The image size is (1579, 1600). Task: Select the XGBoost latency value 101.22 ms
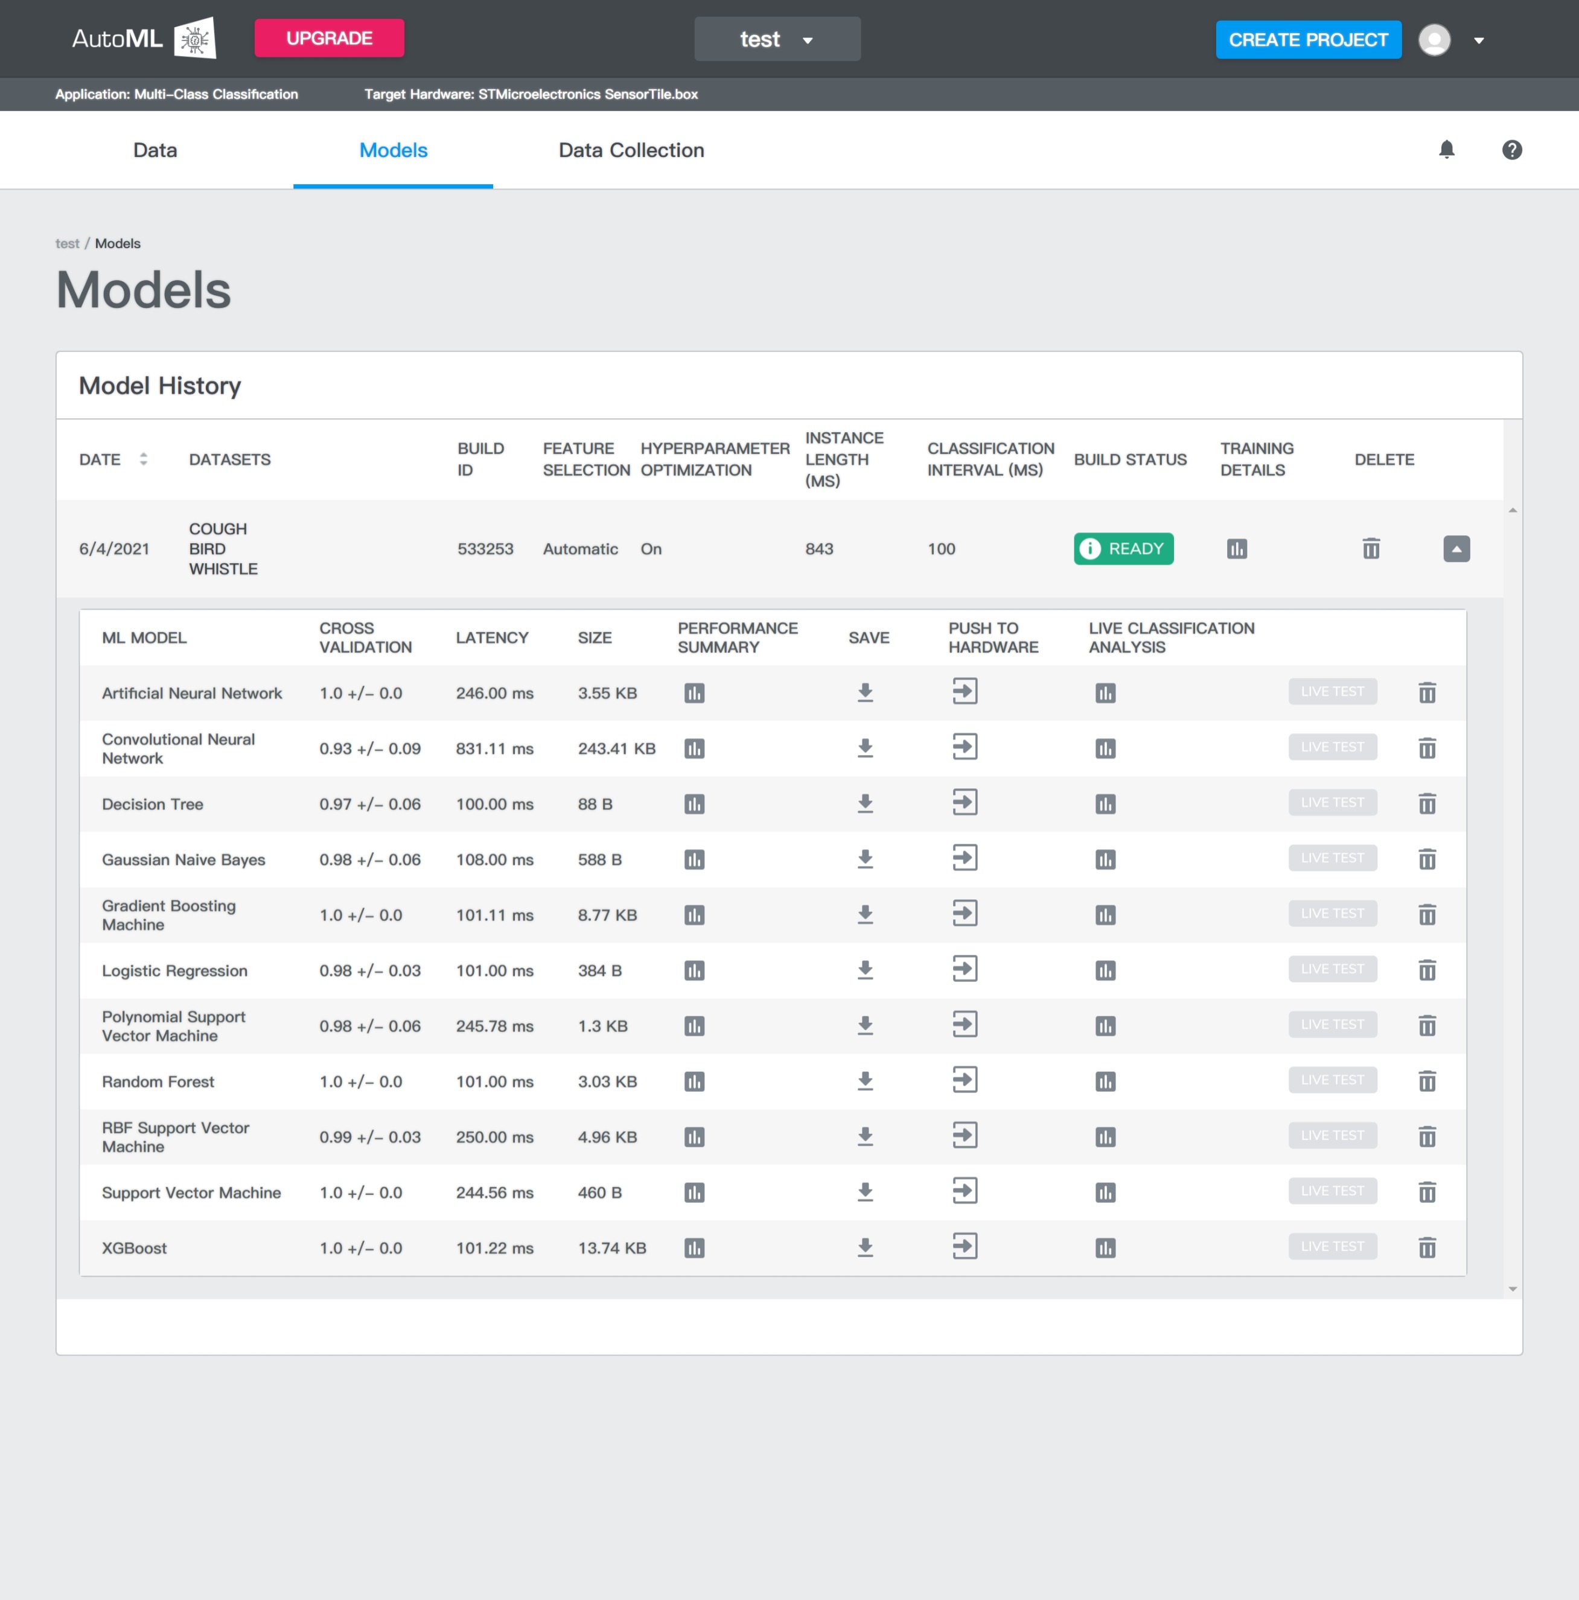coord(494,1248)
